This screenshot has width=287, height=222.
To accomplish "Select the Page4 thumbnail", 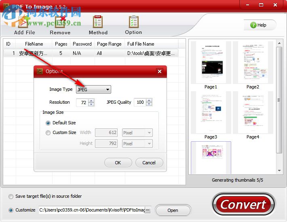I will click(x=253, y=113).
